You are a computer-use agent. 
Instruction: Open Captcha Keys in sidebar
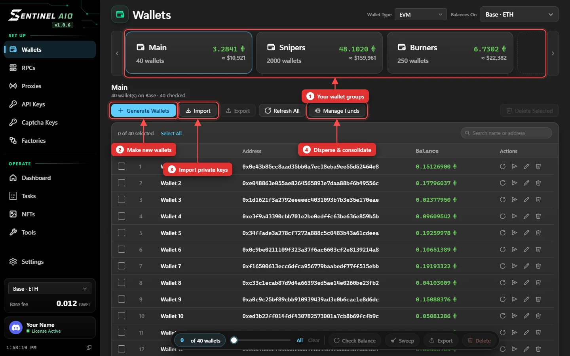pos(50,123)
